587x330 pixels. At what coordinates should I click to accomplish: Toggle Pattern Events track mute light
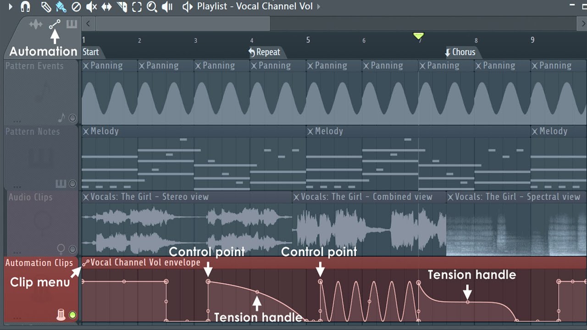coord(72,118)
